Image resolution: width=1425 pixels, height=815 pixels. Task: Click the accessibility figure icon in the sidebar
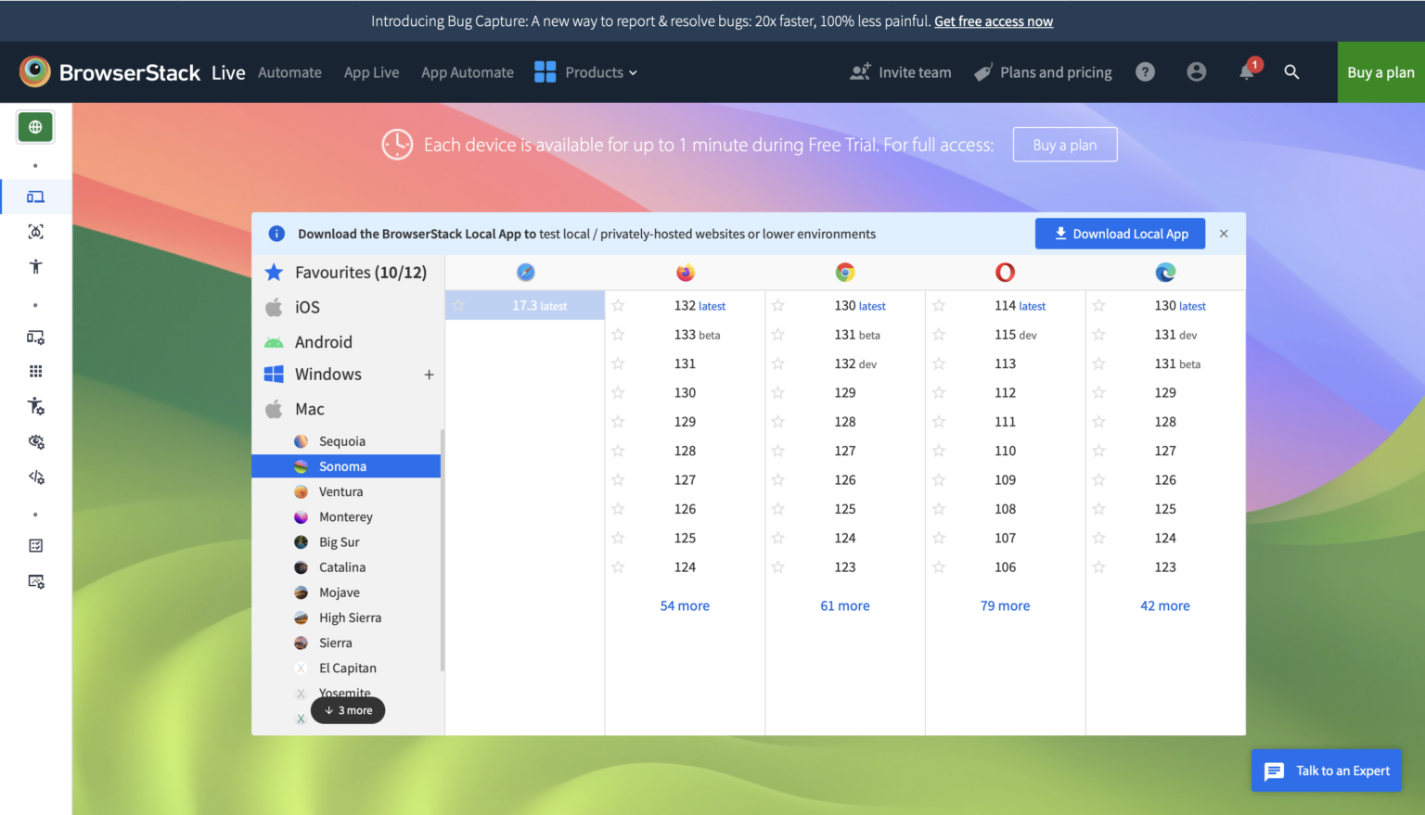coord(35,267)
